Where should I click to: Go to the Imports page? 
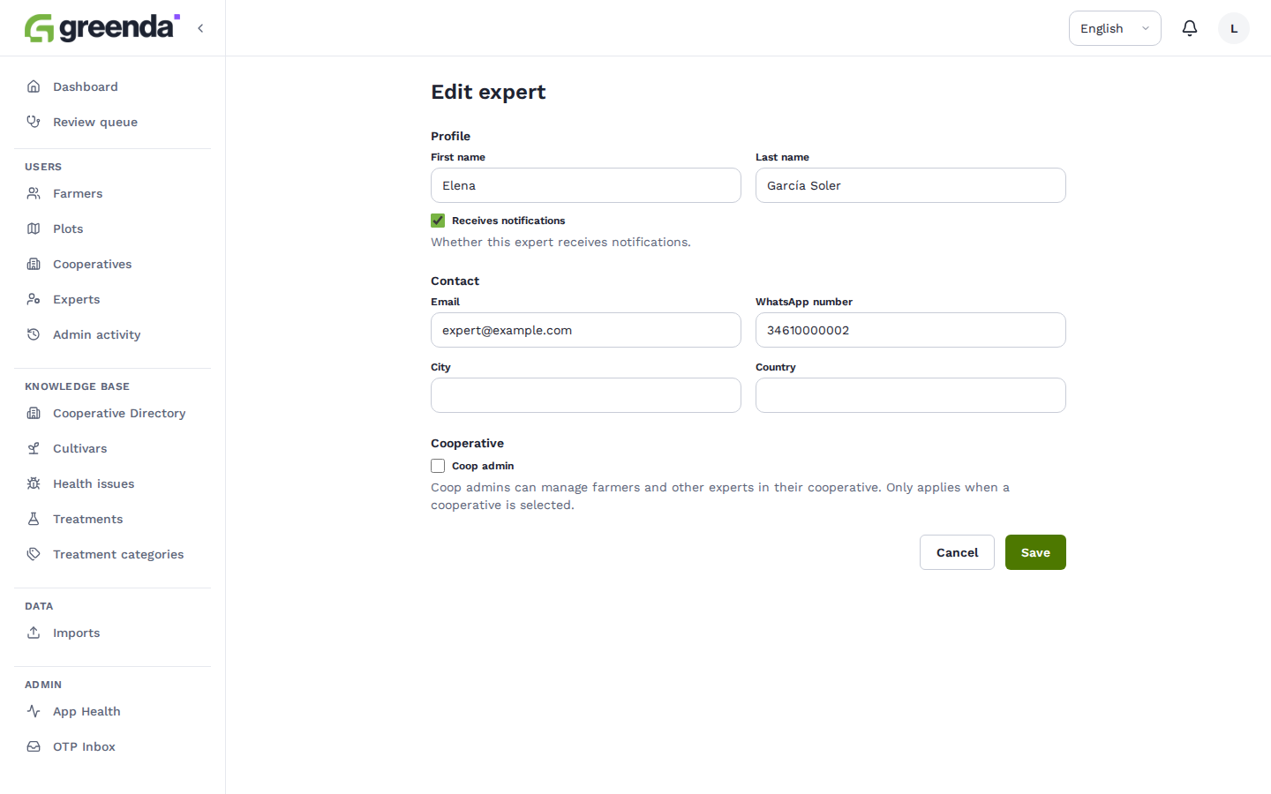point(112,633)
